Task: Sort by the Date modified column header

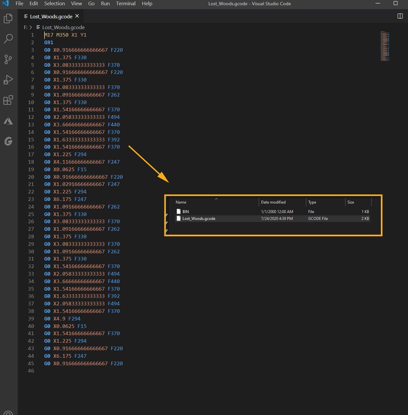Action: (x=273, y=202)
